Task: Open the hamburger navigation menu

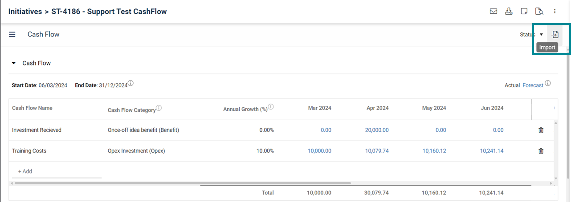Action: pos(12,34)
